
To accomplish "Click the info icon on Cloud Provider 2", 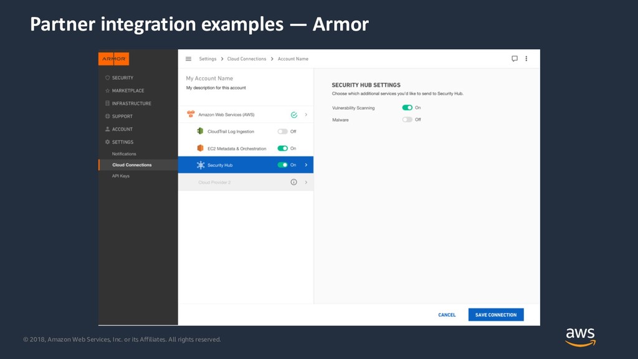I will pyautogui.click(x=294, y=182).
